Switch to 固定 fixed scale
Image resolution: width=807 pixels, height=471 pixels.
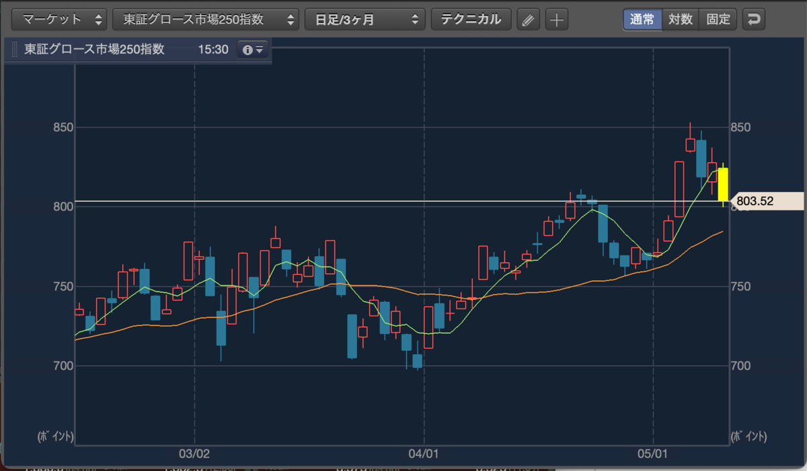(x=718, y=19)
